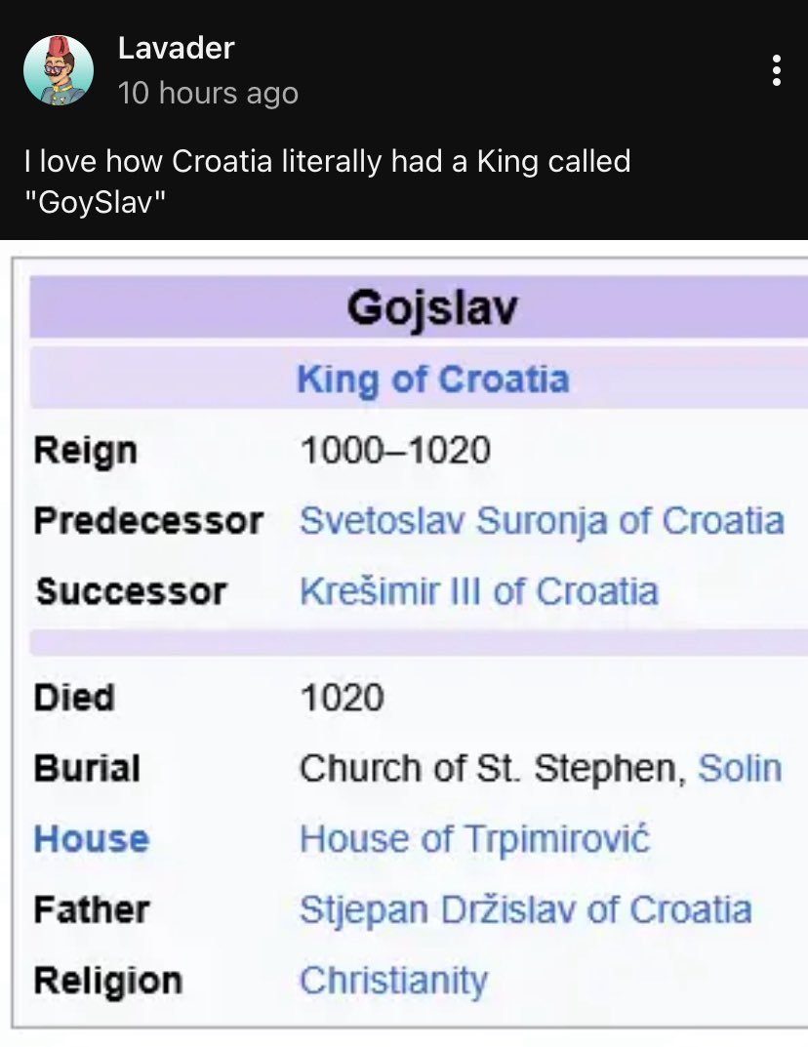Follow the Krešimir III of Croatia link
This screenshot has height=1047, width=808.
click(478, 591)
